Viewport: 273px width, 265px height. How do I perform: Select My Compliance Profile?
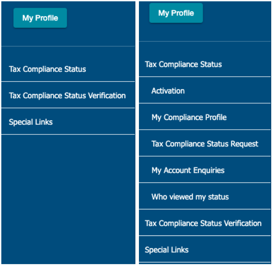[205, 117]
